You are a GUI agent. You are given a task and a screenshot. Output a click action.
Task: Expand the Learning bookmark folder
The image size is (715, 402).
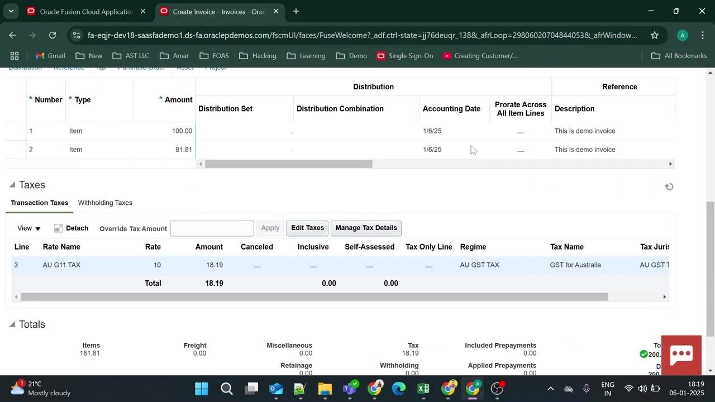[306, 56]
